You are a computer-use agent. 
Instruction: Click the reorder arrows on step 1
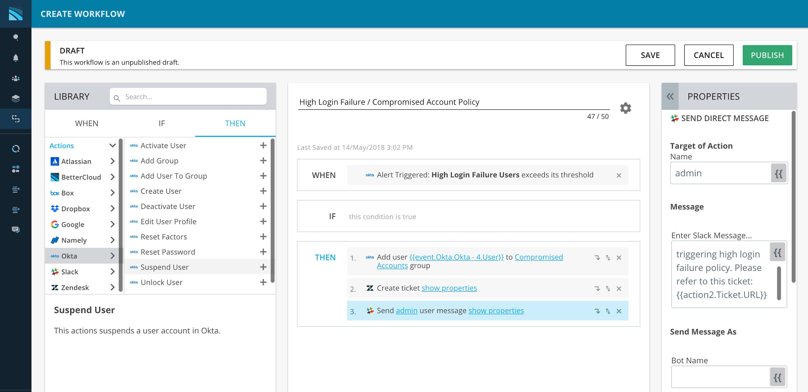click(608, 258)
